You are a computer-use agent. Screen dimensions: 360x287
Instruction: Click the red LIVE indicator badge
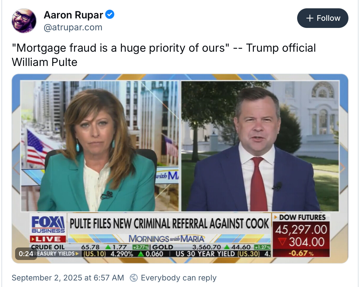click(x=48, y=239)
